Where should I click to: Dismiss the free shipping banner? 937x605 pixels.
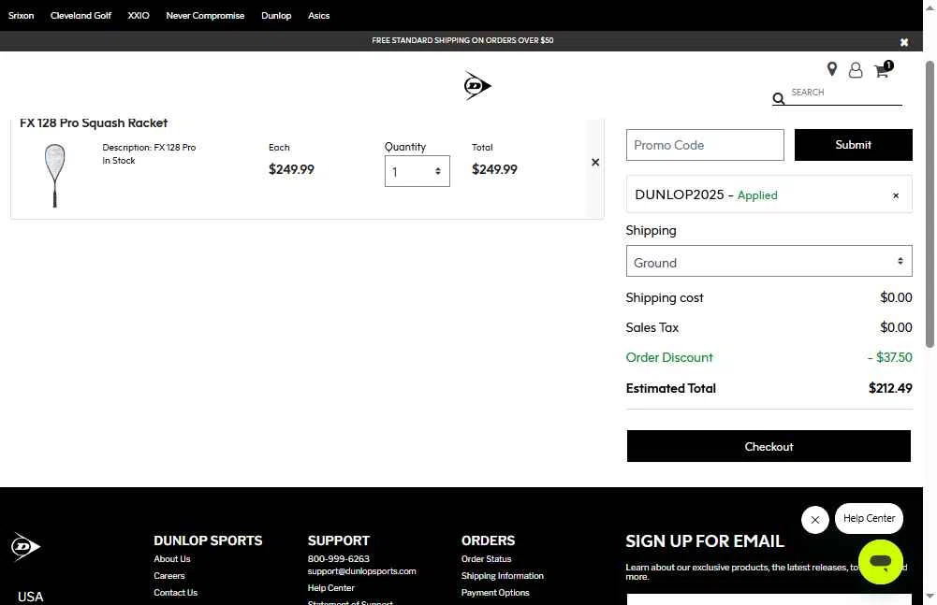(x=904, y=42)
